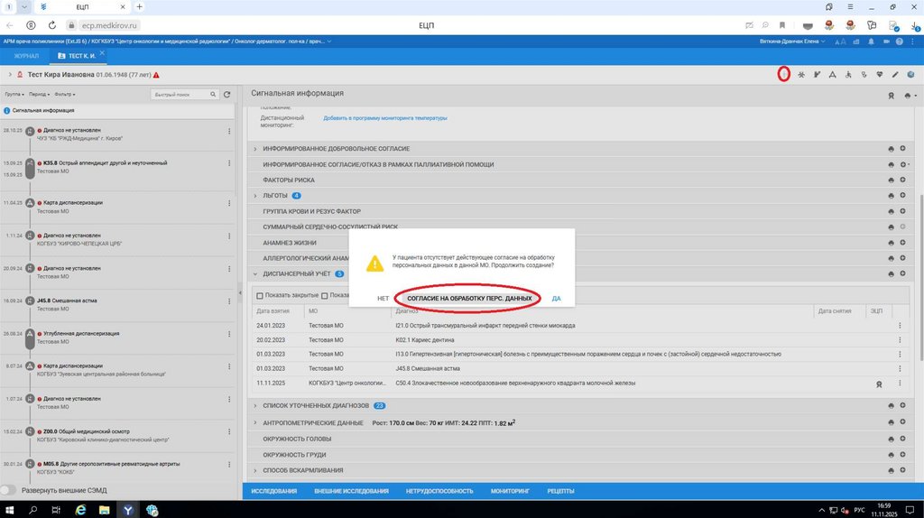Print the Льготы section
The height and width of the screenshot is (518, 924).
coord(891,196)
